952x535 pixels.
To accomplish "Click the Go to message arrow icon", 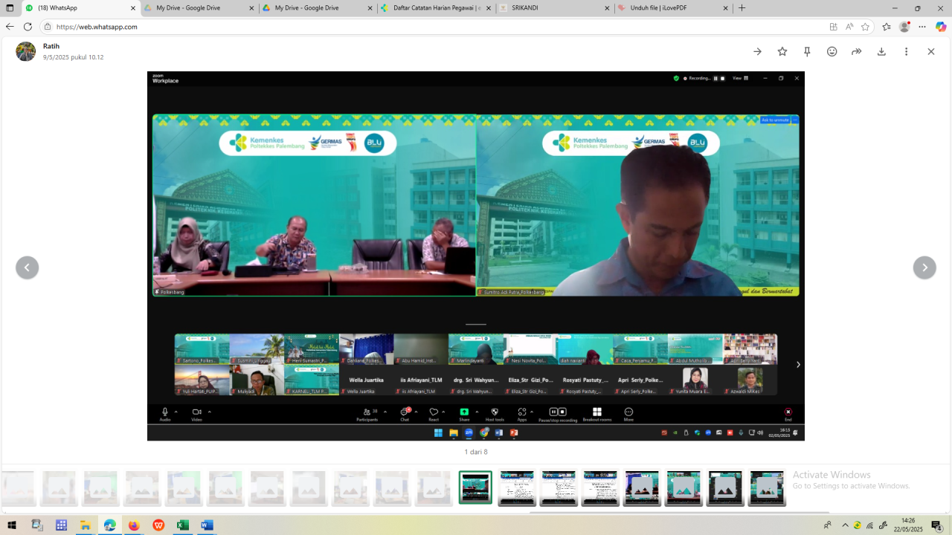I will [x=757, y=51].
